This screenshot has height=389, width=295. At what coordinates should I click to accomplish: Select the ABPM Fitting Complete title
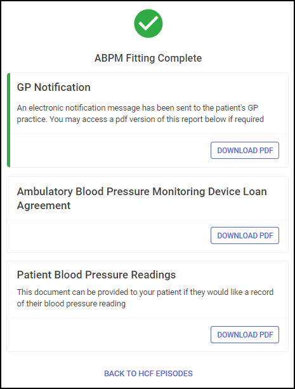pos(148,58)
